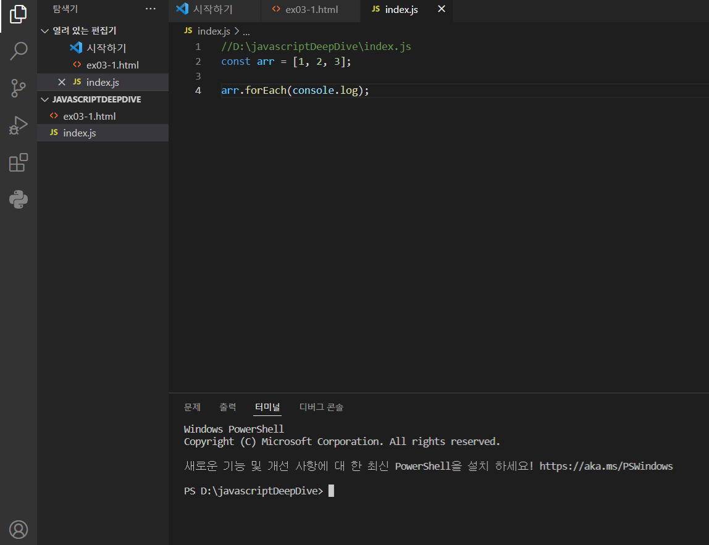Click line number 2 in the gutter
The height and width of the screenshot is (545, 709).
[x=198, y=62]
